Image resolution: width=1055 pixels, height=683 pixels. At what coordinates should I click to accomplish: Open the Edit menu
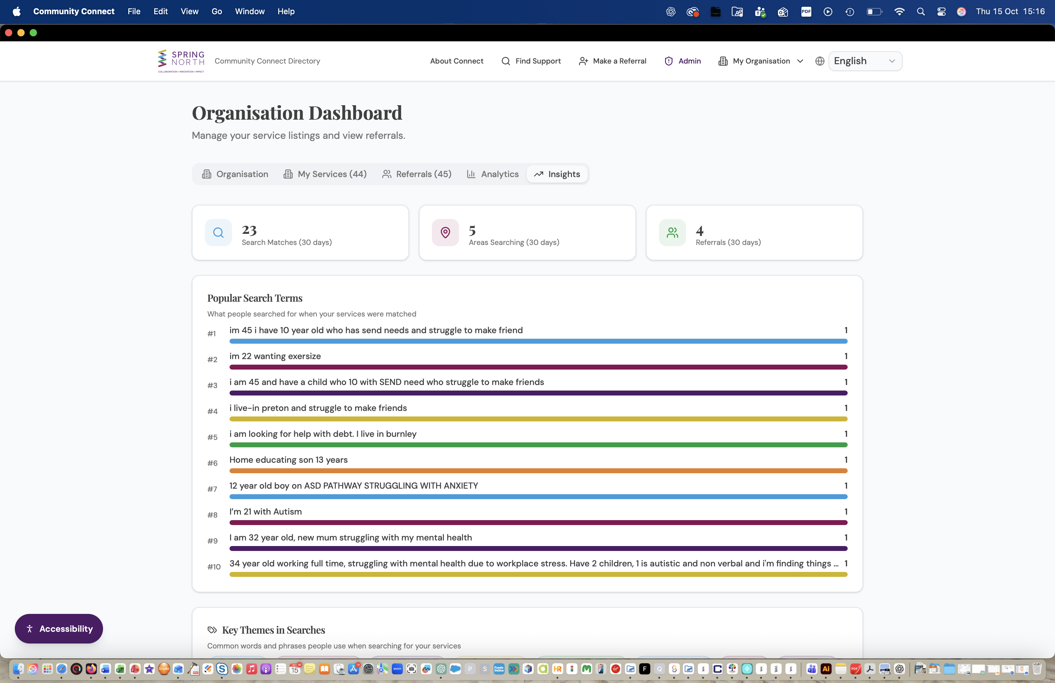(x=160, y=11)
